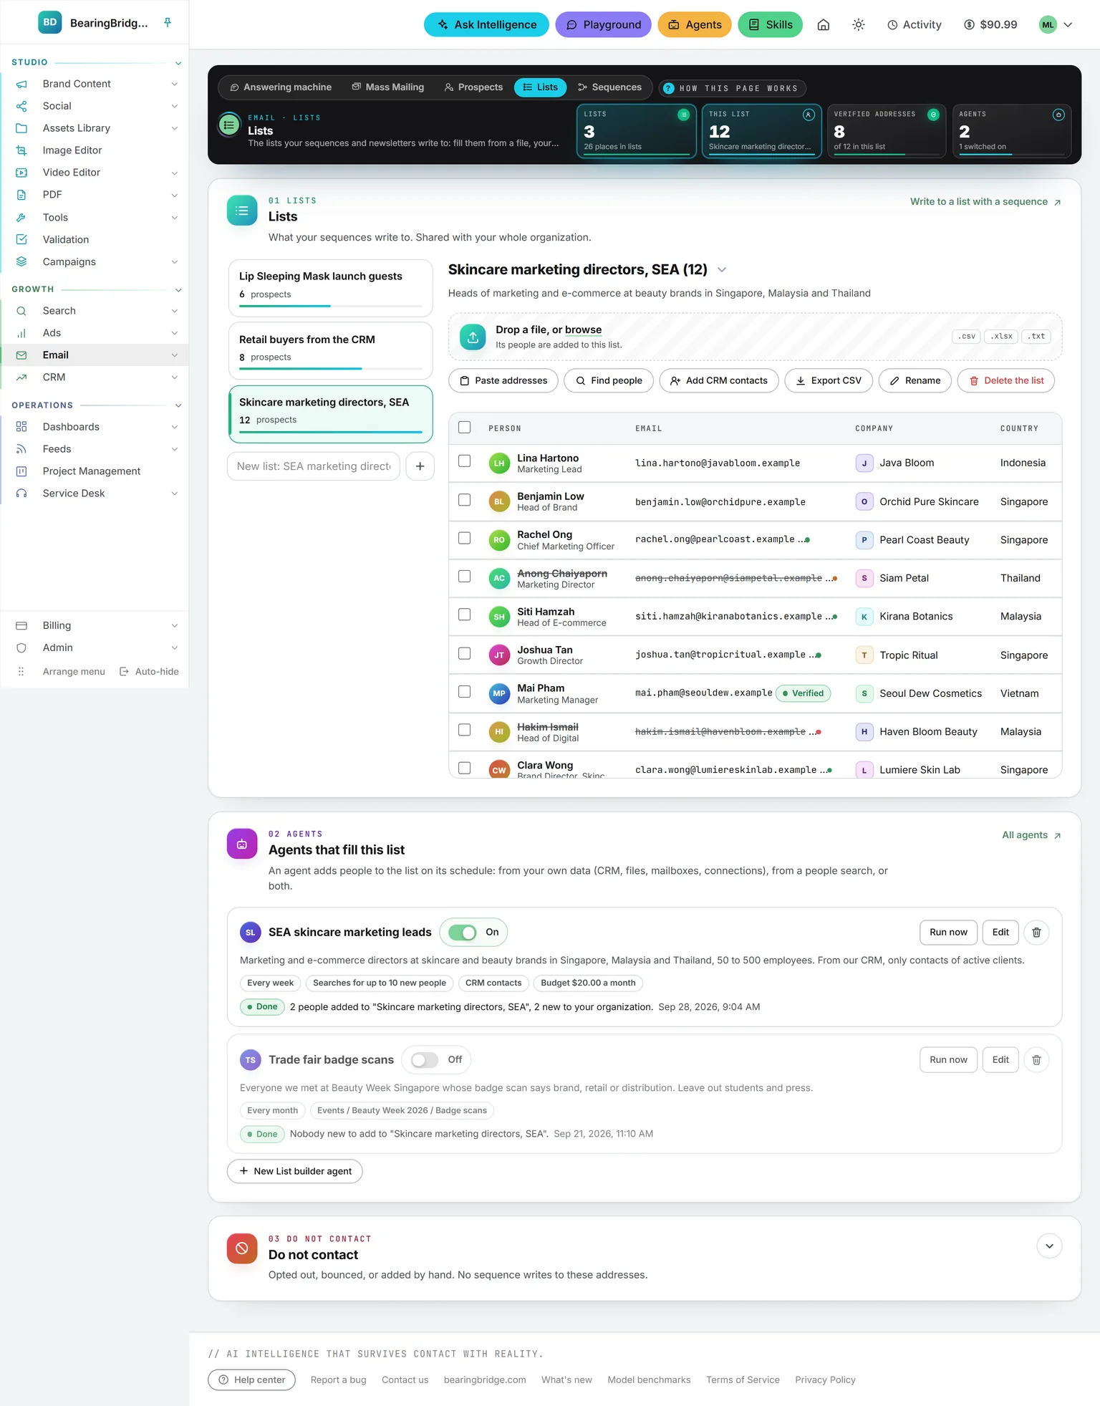Image resolution: width=1100 pixels, height=1406 pixels.
Task: Delete the Trade fair badge scans agent
Action: (1036, 1059)
